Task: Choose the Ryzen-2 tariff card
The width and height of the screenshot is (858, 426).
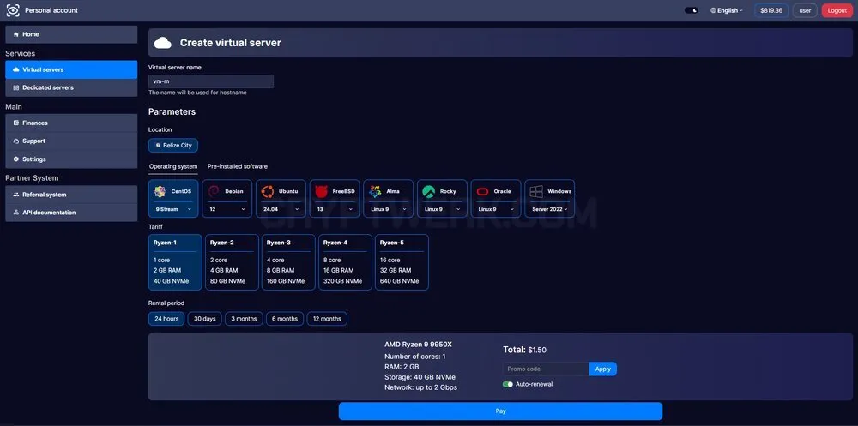Action: point(232,262)
